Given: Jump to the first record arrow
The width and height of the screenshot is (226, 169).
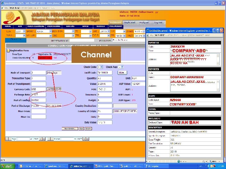Looking at the screenshot, I should (x=49, y=139).
